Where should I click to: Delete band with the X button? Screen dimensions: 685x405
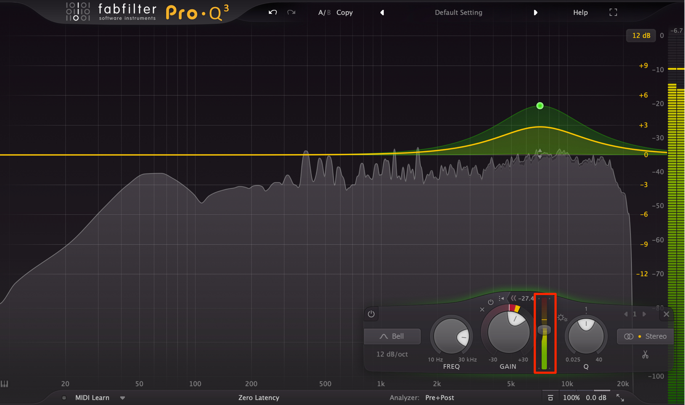coord(666,314)
